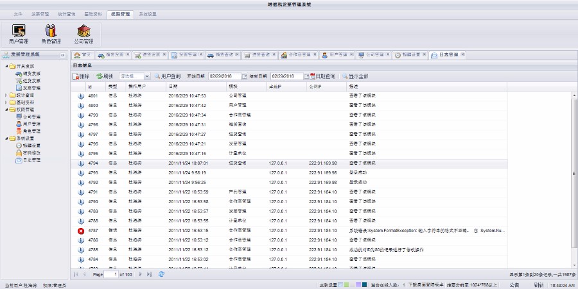The height and width of the screenshot is (289, 578).
Task: Switch to the 系统设置 menu tab
Action: tap(148, 13)
